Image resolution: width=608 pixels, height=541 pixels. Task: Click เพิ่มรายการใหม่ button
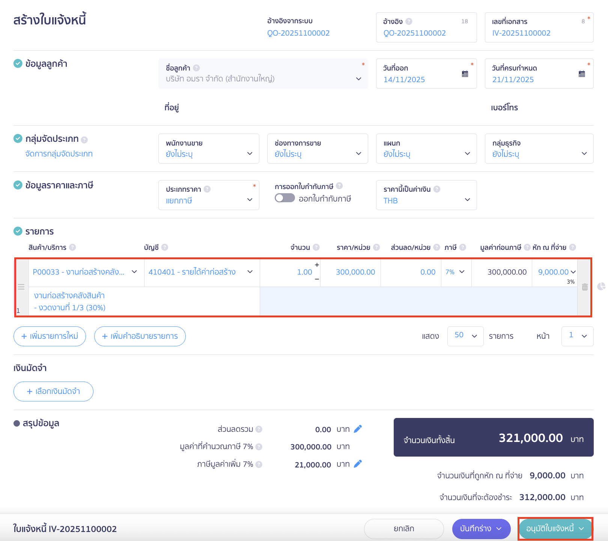click(x=50, y=336)
